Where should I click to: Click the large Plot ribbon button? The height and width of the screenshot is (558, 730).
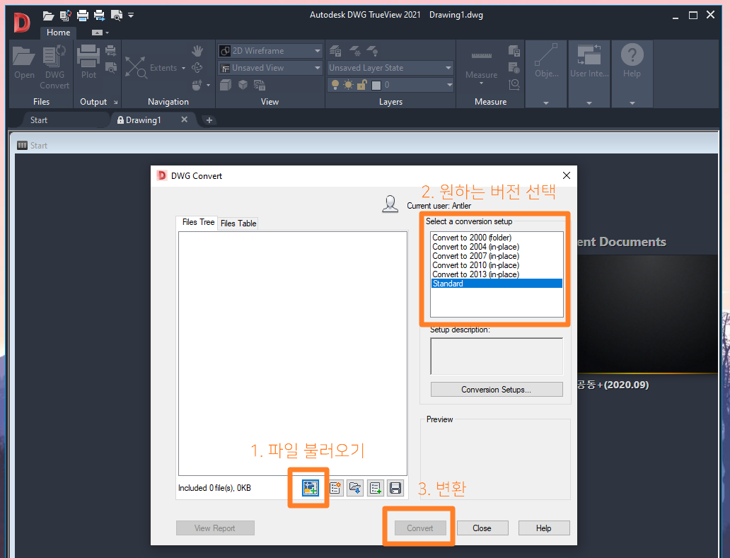(x=88, y=62)
